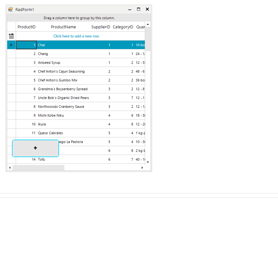Click the plus icon overlay button

click(35, 148)
